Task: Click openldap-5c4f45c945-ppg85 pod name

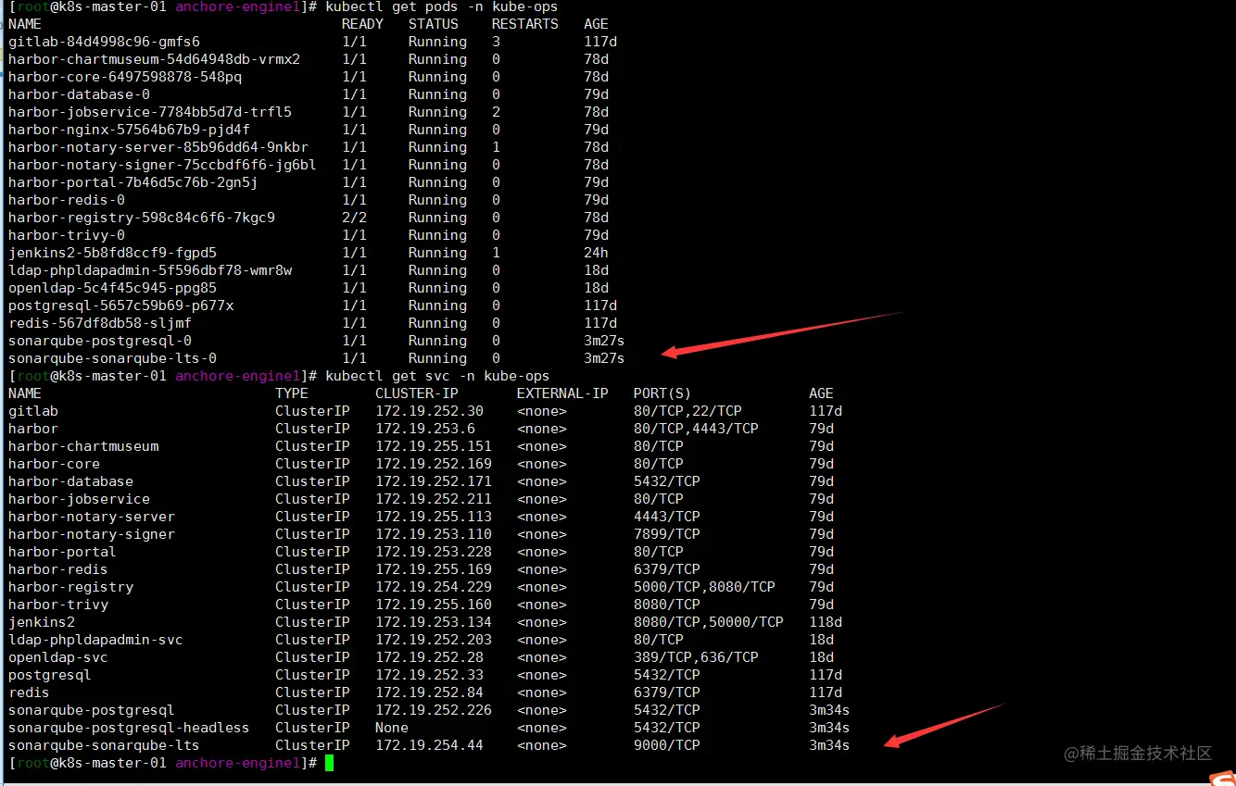Action: click(x=112, y=288)
